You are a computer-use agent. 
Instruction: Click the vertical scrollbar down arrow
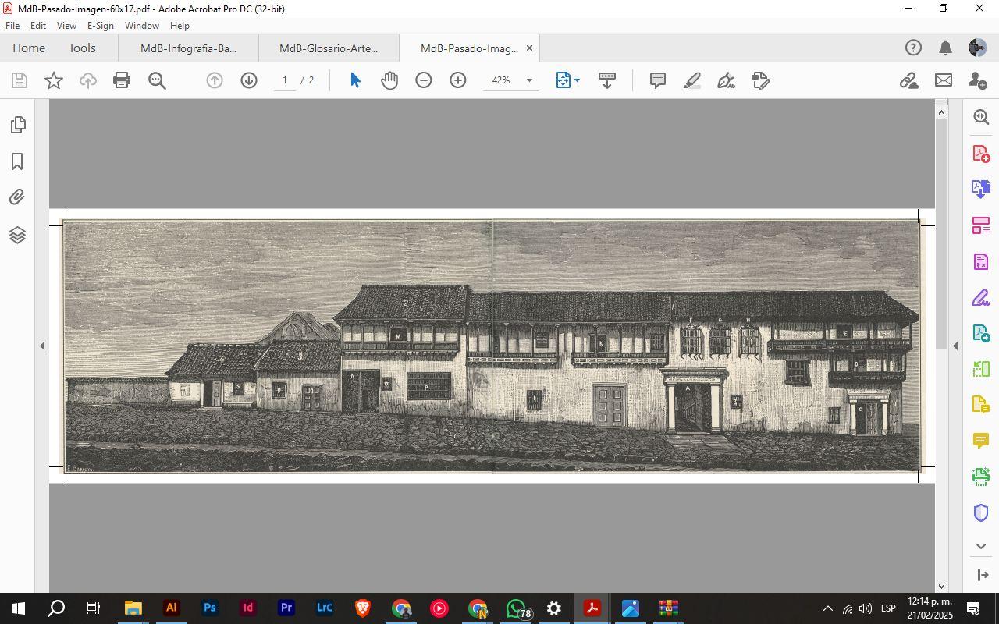(x=941, y=586)
